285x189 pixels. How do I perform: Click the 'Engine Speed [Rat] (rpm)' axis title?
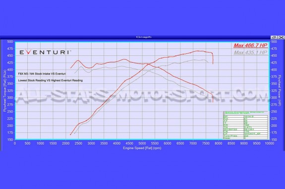pyautogui.click(x=142, y=148)
